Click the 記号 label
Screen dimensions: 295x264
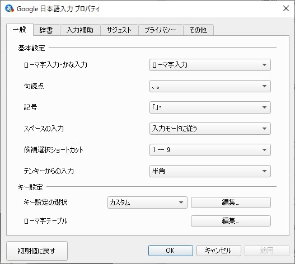tap(30, 107)
